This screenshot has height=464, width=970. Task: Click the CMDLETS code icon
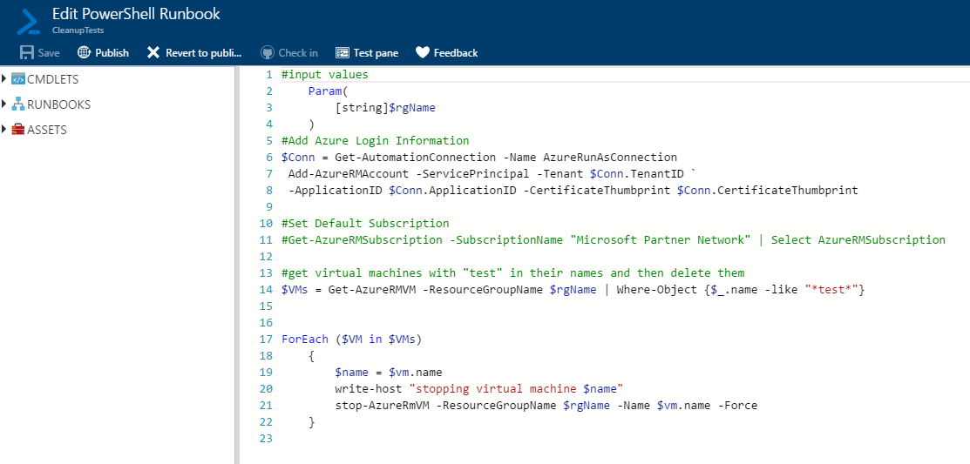tap(18, 79)
